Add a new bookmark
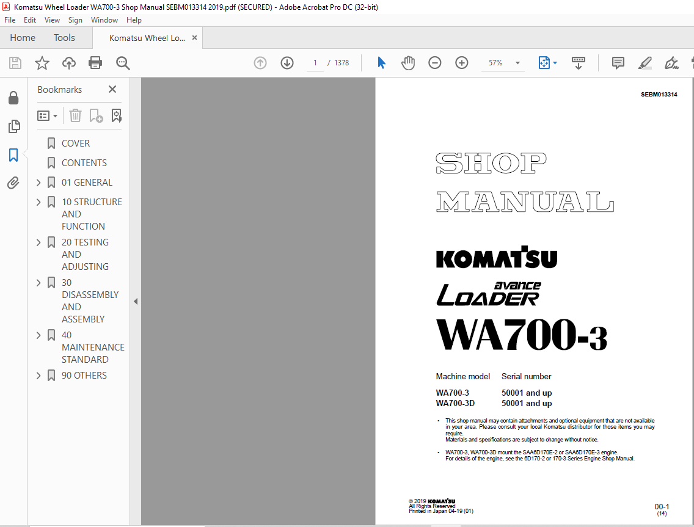The height and width of the screenshot is (527, 694). click(x=96, y=116)
